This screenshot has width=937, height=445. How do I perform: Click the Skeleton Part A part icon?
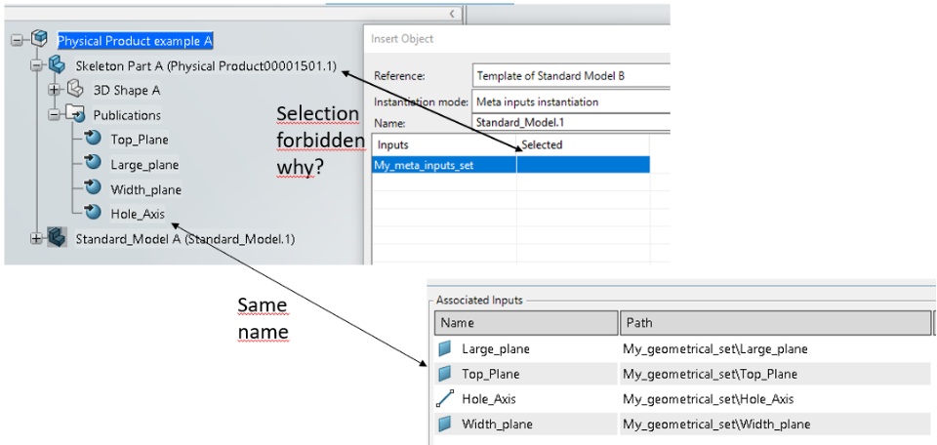[57, 64]
